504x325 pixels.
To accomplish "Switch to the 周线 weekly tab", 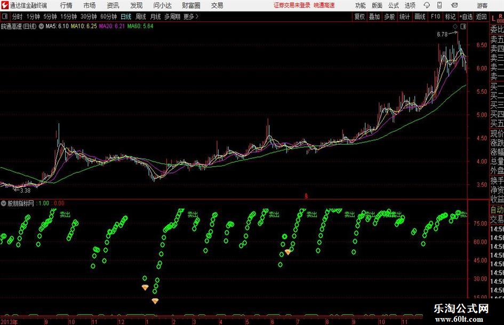I will (x=141, y=17).
